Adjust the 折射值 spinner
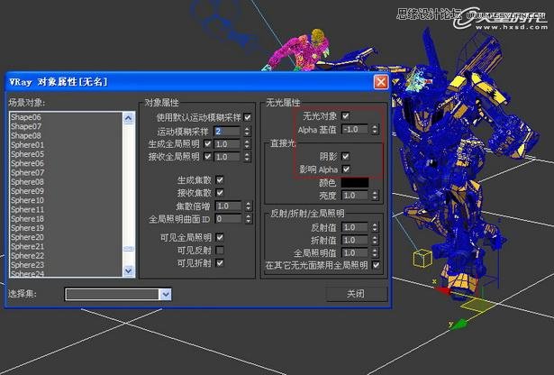This screenshot has width=554, height=375. click(x=375, y=241)
